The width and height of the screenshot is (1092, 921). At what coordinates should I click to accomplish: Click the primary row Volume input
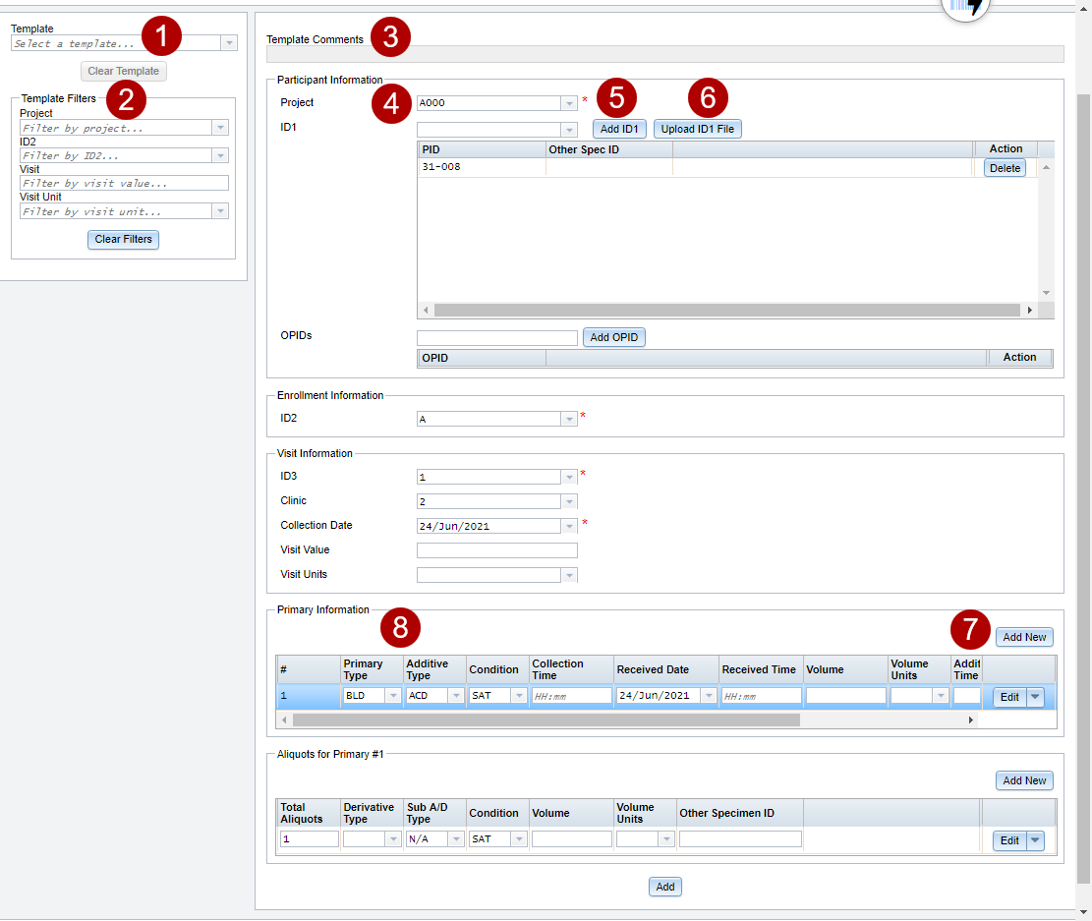(846, 696)
